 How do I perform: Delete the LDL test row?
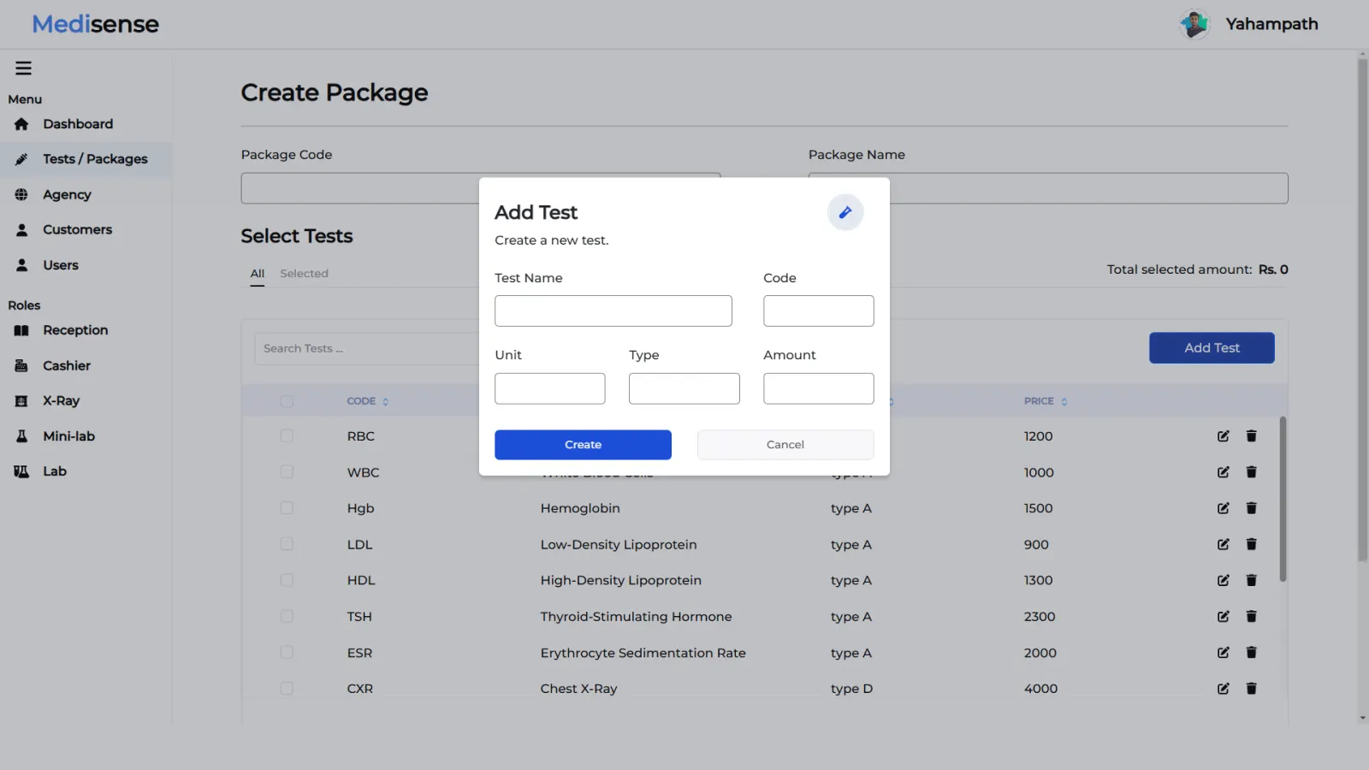pos(1251,544)
